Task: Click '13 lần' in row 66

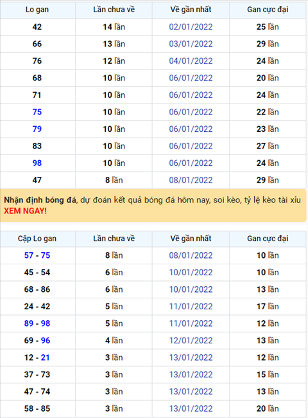Action: 114,44
